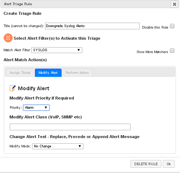Open the Match Alert Filter SYSLOG dropdown
The image size is (180, 173).
(57, 50)
